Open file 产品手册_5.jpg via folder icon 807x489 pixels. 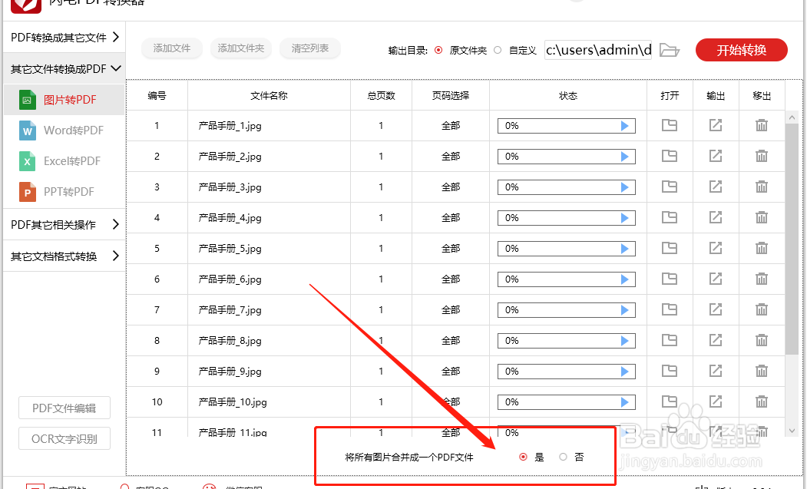(669, 248)
